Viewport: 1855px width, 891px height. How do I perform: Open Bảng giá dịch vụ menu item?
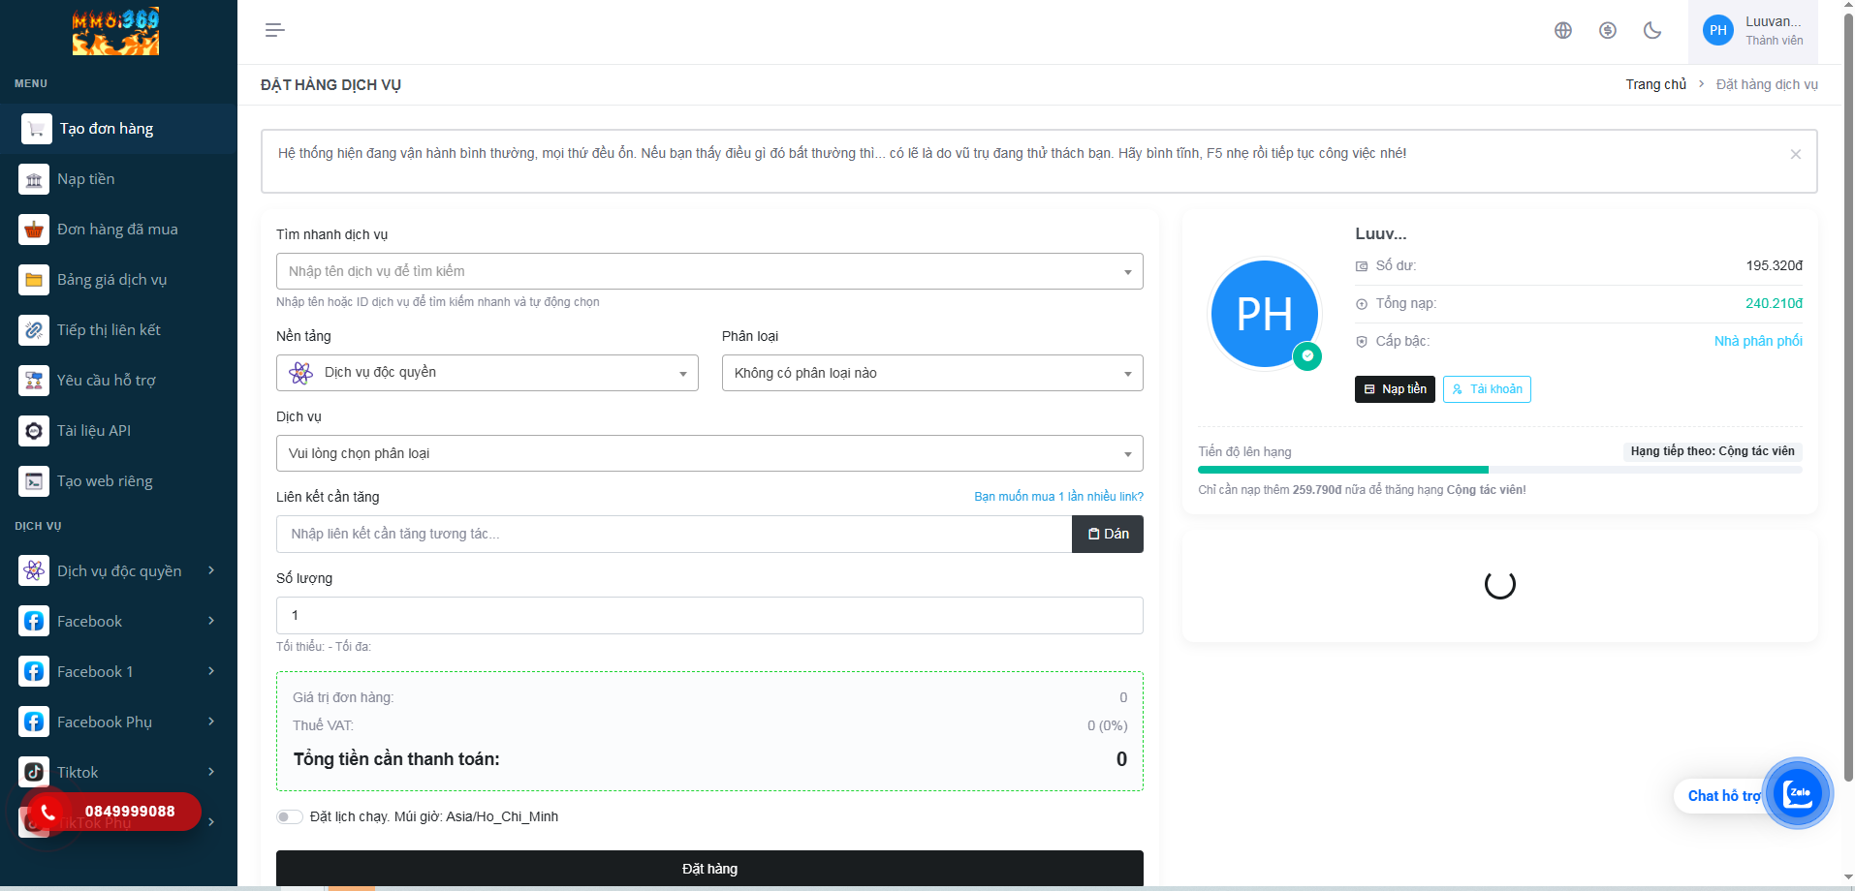tap(111, 280)
